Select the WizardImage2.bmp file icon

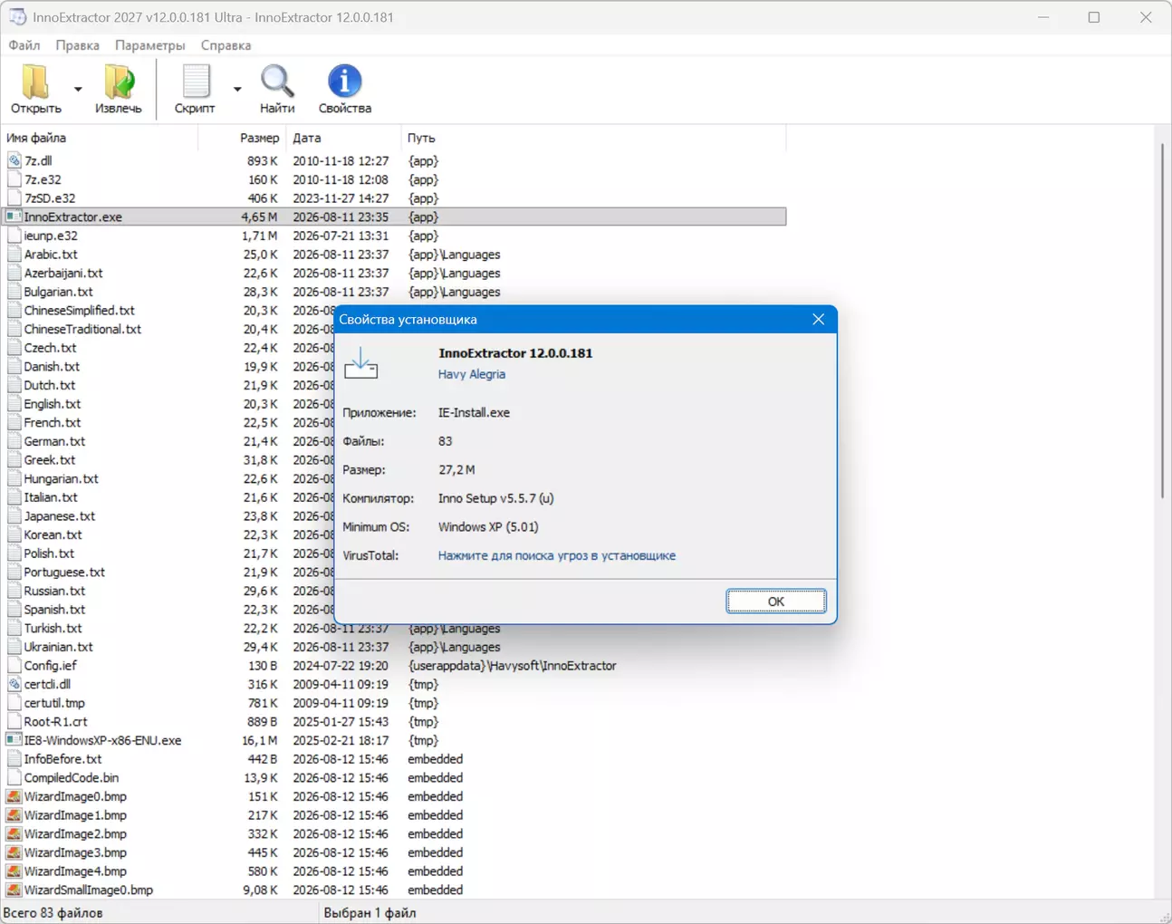(x=14, y=834)
